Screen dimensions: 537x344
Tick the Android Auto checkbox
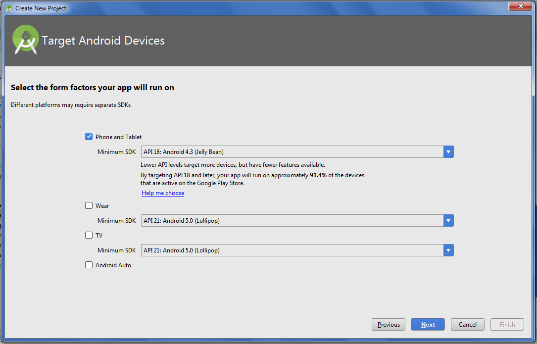pyautogui.click(x=89, y=265)
